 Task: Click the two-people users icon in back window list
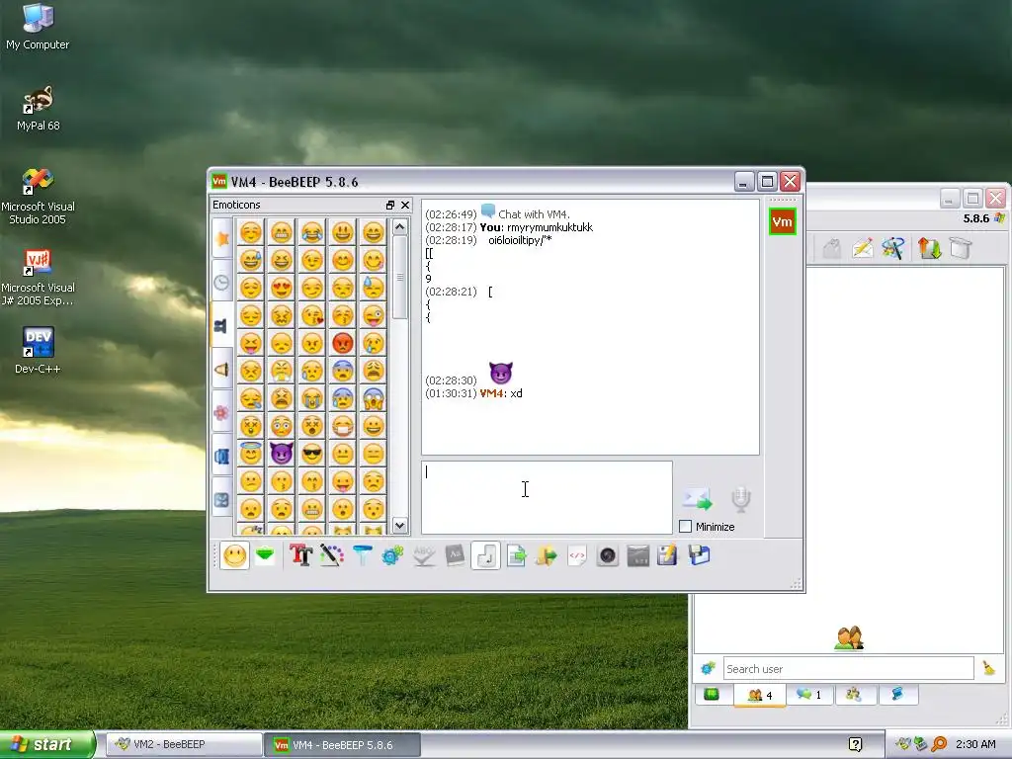(x=849, y=638)
